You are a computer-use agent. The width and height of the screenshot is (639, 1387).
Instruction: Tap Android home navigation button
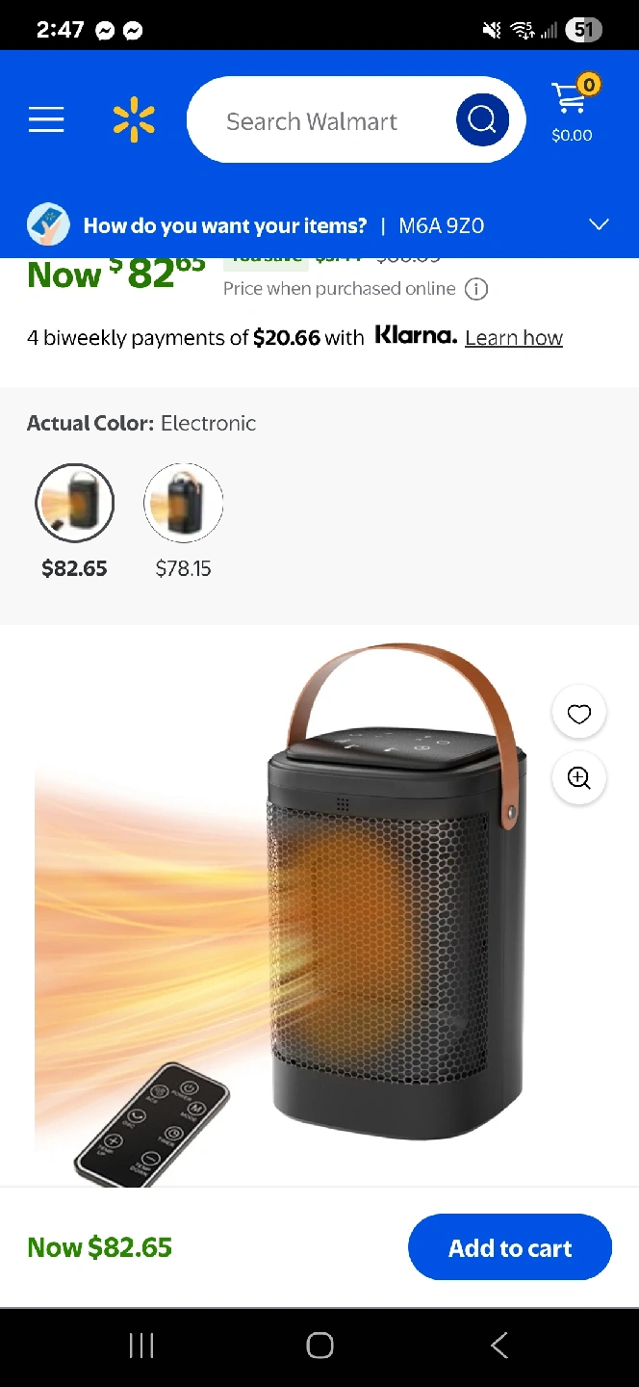point(319,1346)
